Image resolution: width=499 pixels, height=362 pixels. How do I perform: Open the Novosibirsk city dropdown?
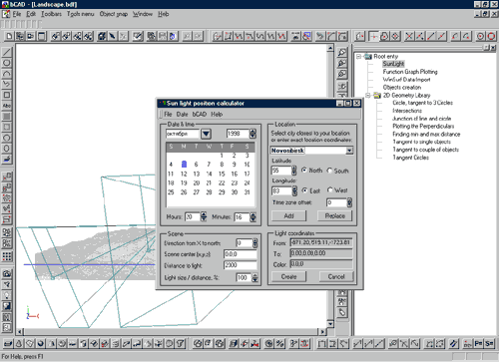tap(349, 151)
